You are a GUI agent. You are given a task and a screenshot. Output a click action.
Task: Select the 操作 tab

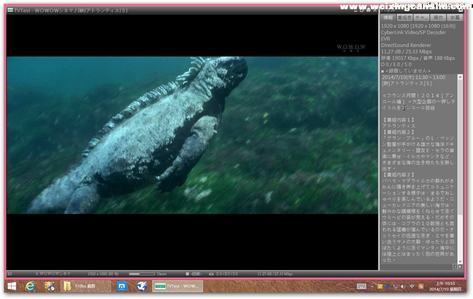point(438,17)
